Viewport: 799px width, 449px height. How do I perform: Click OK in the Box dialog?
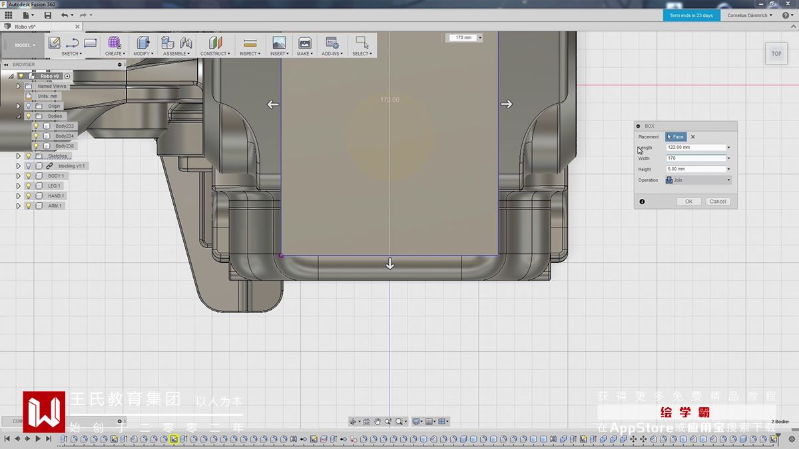tap(688, 202)
